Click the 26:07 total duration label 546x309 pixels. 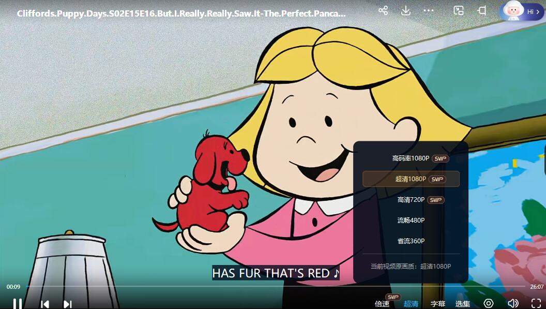[x=537, y=287]
